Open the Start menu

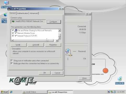pyautogui.click(x=4, y=92)
